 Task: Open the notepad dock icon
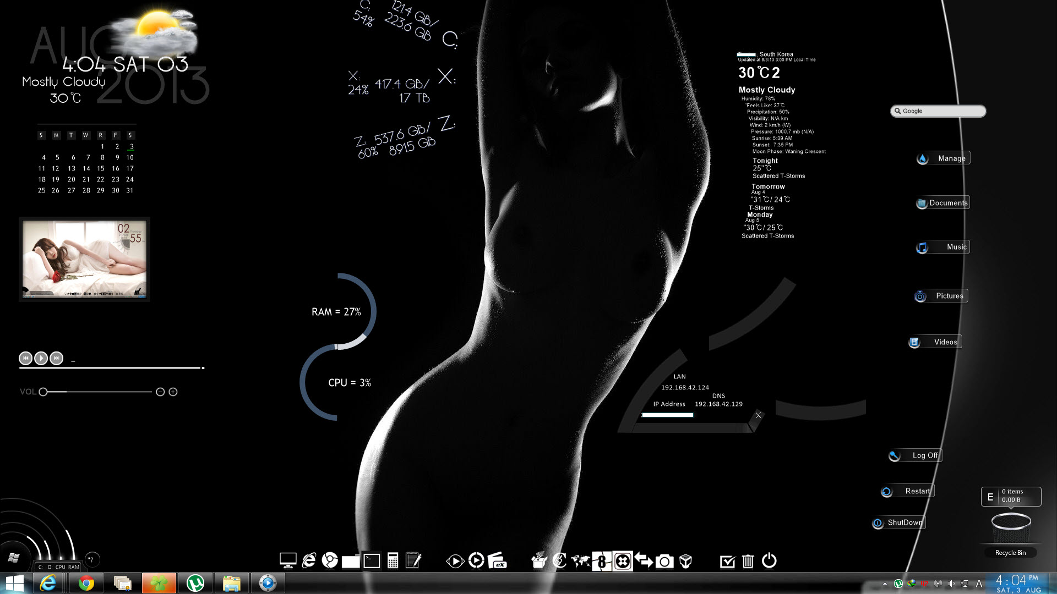point(413,560)
